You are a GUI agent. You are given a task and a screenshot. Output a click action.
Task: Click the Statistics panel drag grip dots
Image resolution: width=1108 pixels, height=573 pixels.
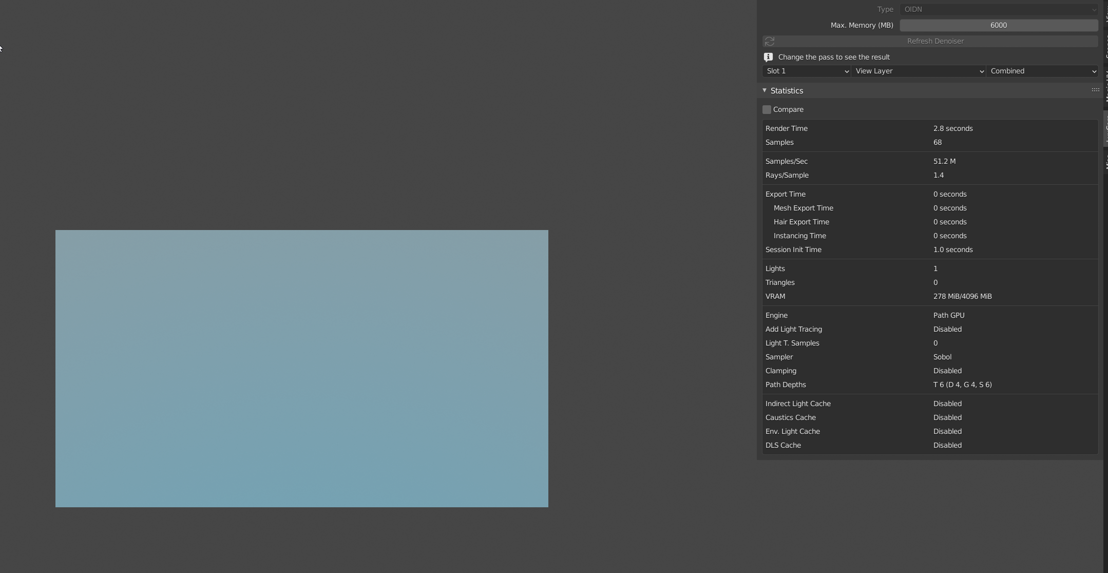(x=1095, y=90)
